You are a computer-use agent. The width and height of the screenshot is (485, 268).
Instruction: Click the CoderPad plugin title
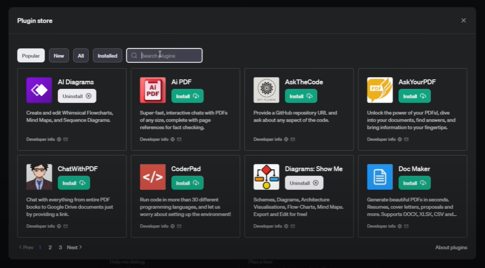click(186, 169)
